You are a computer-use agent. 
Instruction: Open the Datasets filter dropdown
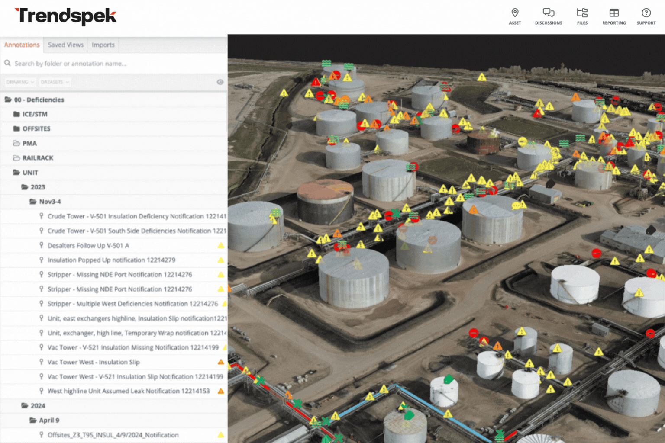[55, 82]
